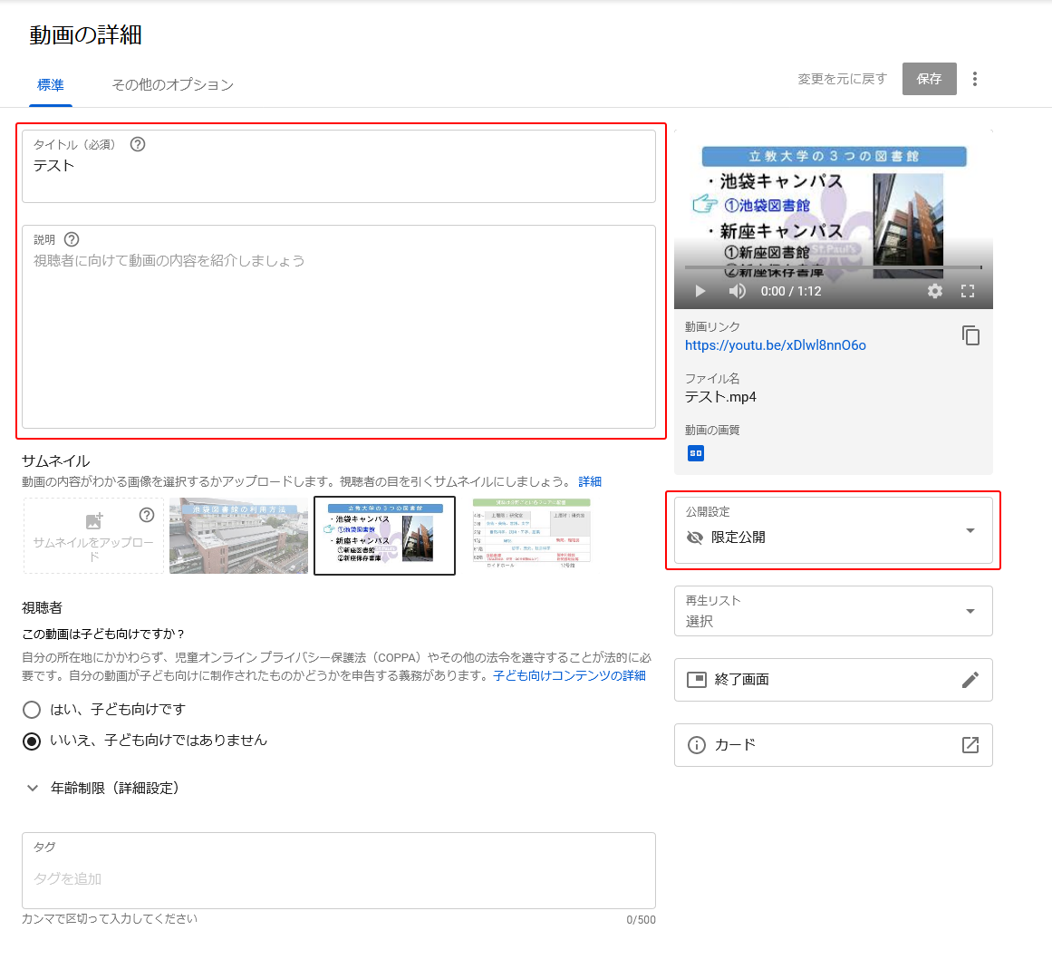This screenshot has height=969, width=1052.
Task: Click the hidden-eye icon in 公開設定
Action: (x=695, y=538)
